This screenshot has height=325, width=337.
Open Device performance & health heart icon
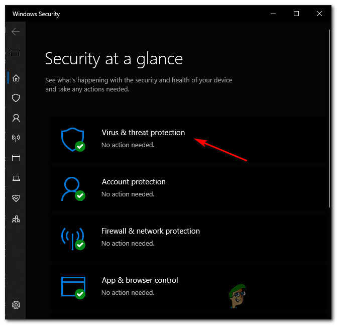coord(16,198)
